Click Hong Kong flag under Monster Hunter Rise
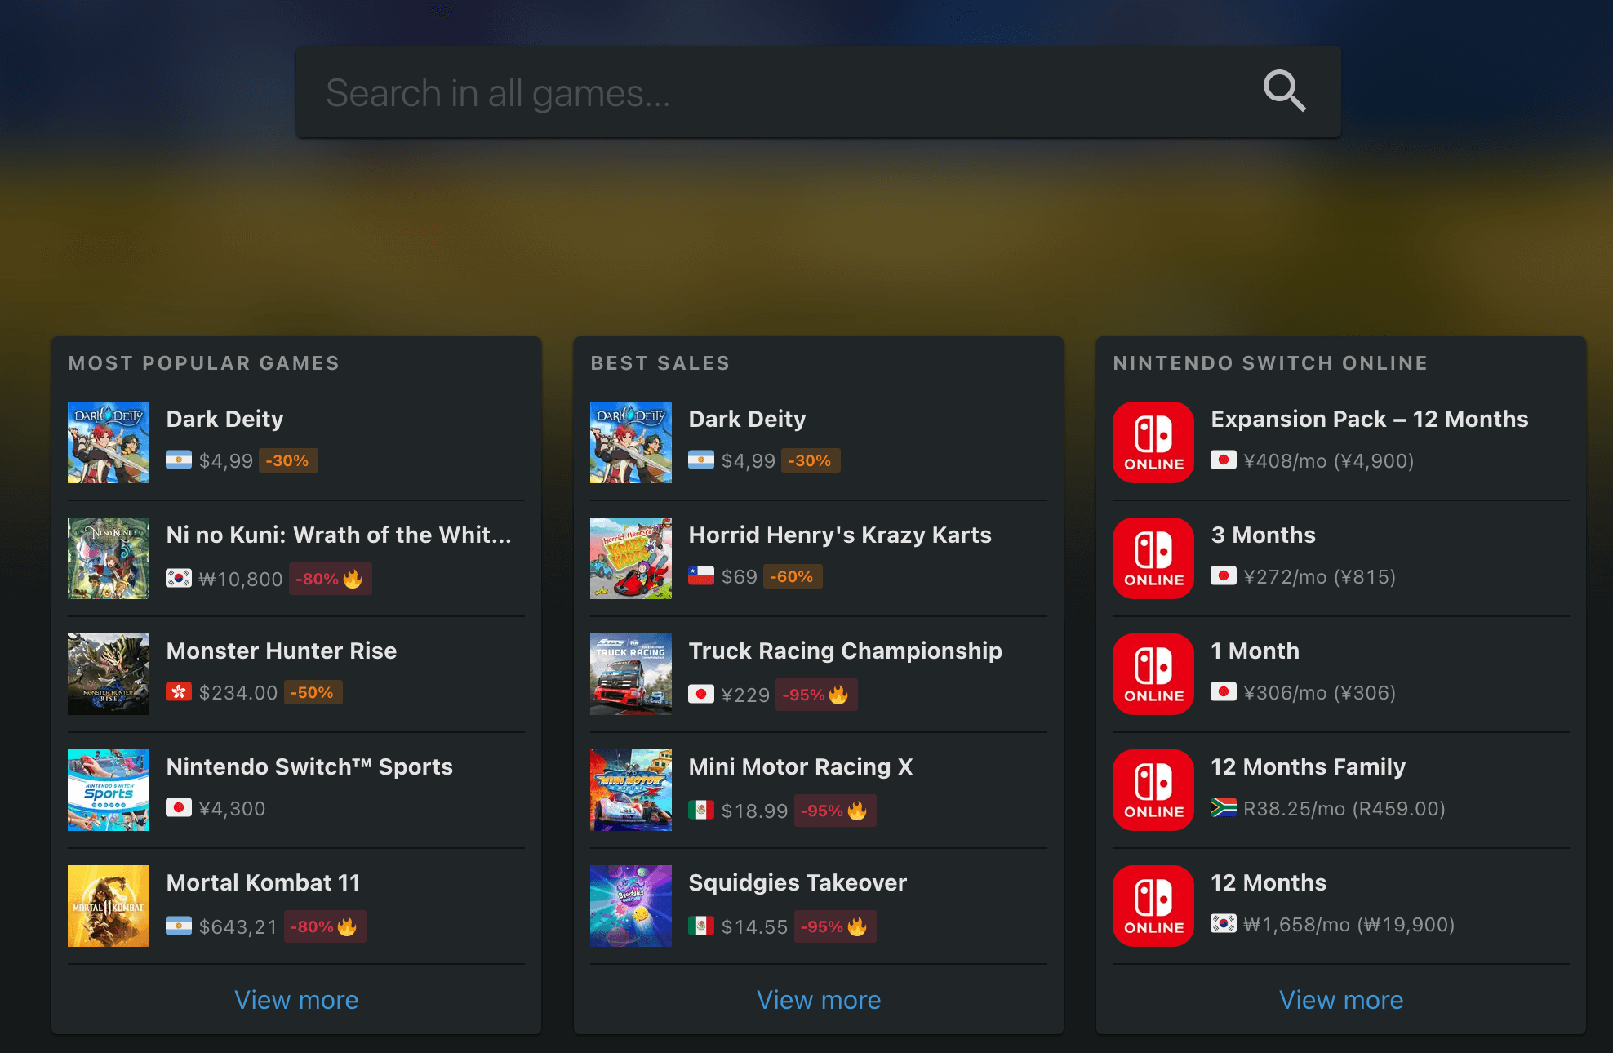The width and height of the screenshot is (1613, 1053). (x=179, y=692)
